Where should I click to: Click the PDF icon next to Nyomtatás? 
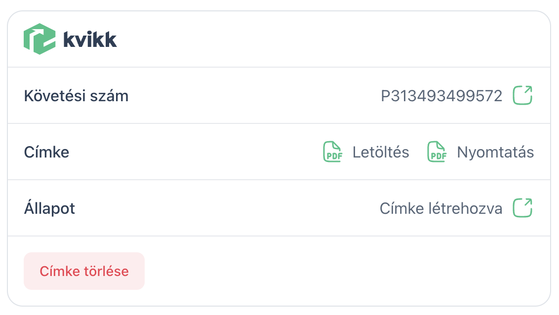437,152
